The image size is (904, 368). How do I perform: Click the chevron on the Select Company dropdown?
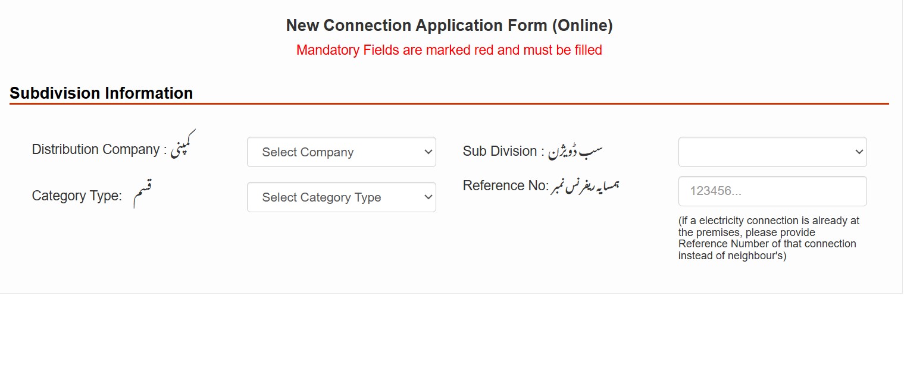pos(427,152)
